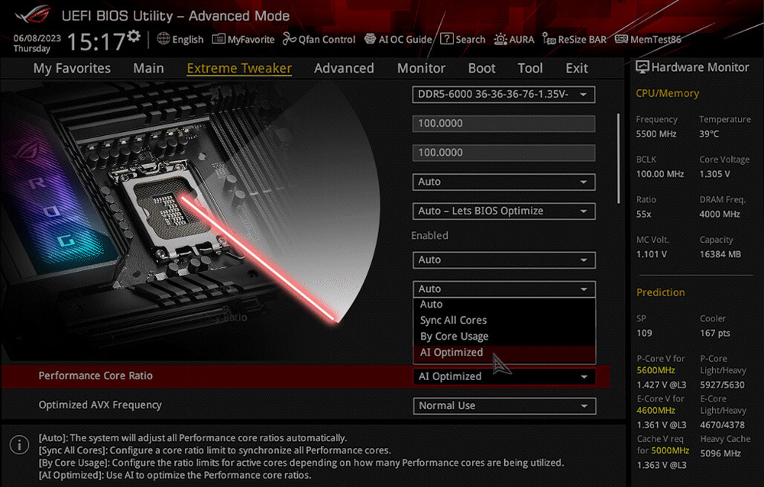This screenshot has width=764, height=487.
Task: Open Qfan Control fan icon
Action: pyautogui.click(x=289, y=39)
